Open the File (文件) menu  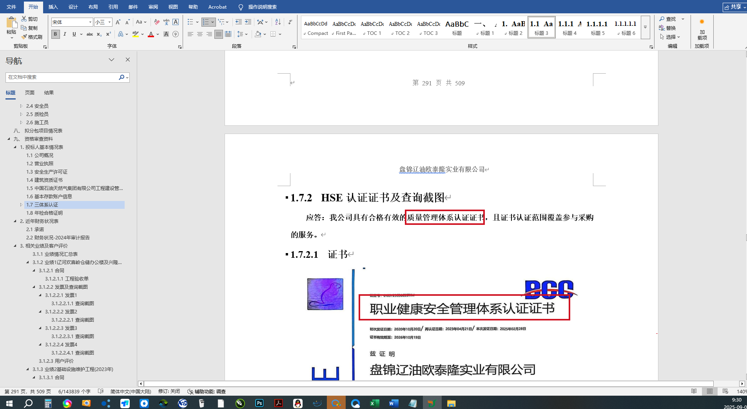tap(11, 7)
